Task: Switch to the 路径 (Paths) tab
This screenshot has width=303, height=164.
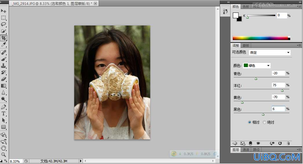Action: click(256, 150)
